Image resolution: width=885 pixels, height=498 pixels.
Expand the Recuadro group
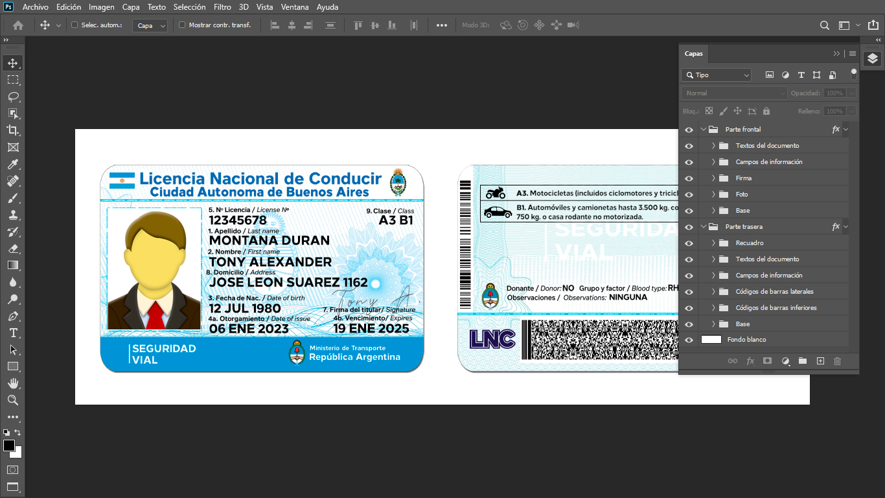pos(713,243)
